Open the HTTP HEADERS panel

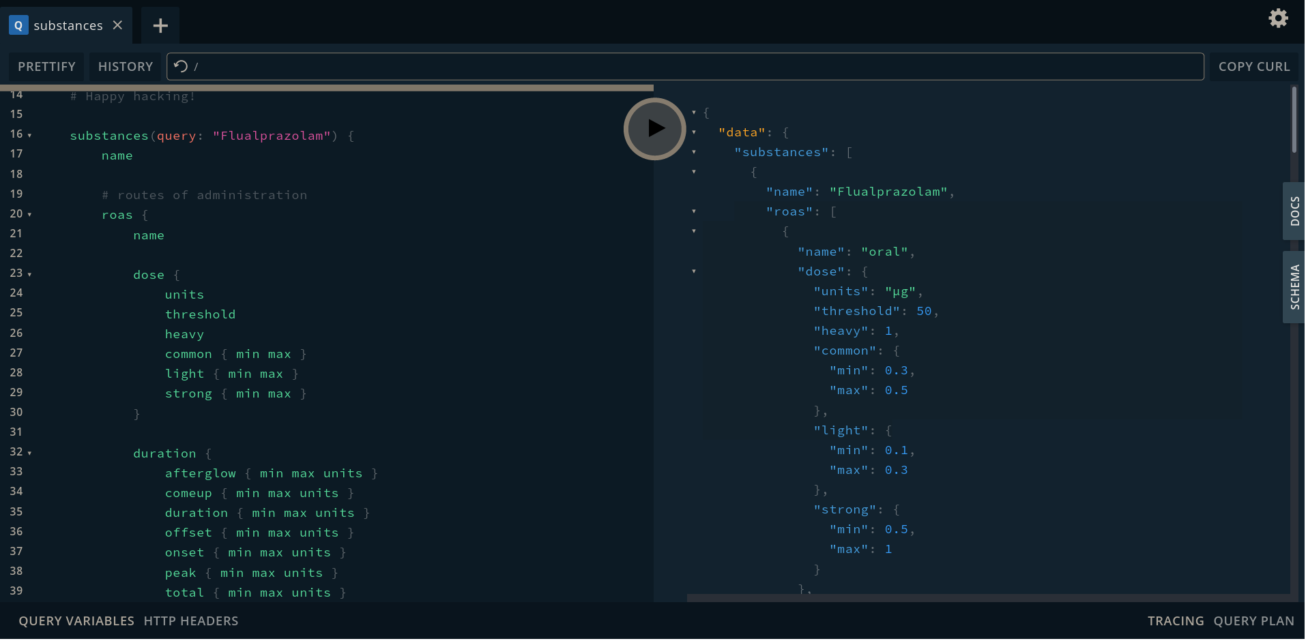[191, 621]
